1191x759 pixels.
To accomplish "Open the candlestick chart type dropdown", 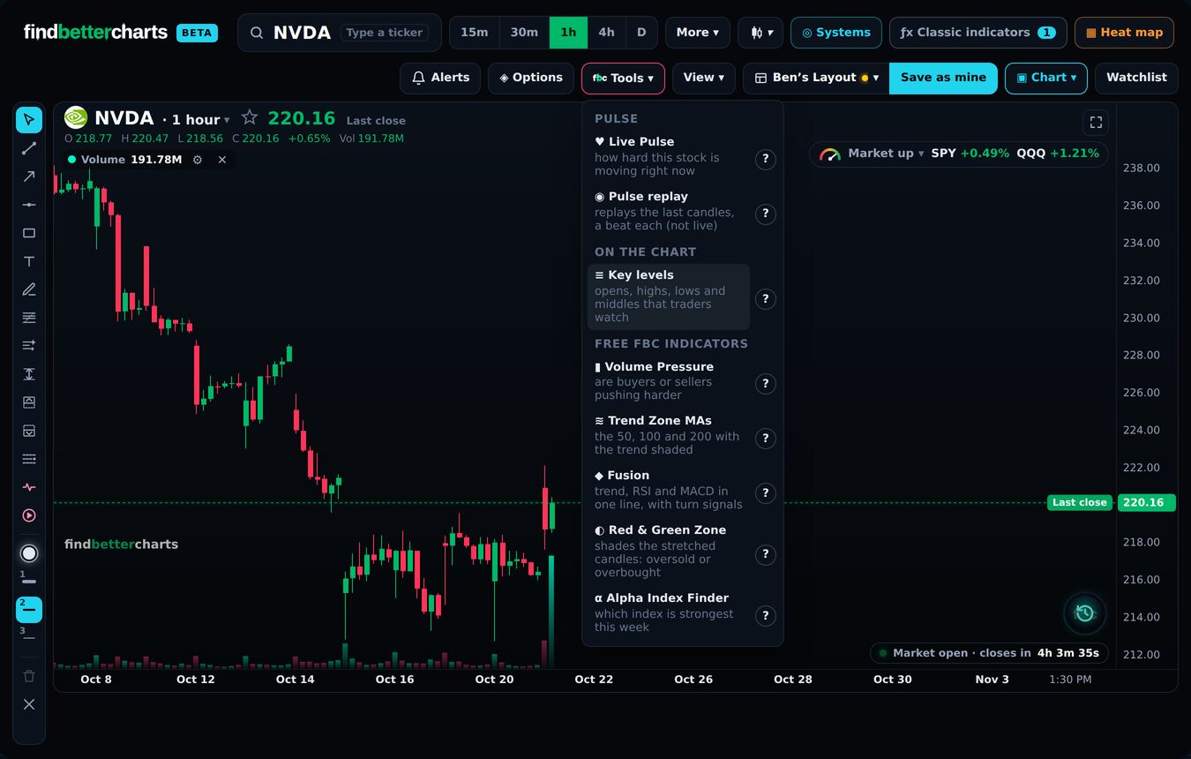I will tap(760, 33).
